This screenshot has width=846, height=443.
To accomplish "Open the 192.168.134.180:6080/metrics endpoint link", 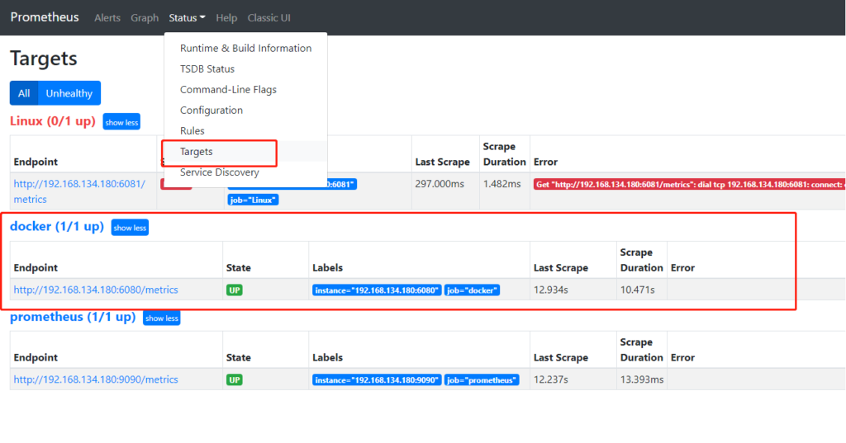I will (x=96, y=290).
